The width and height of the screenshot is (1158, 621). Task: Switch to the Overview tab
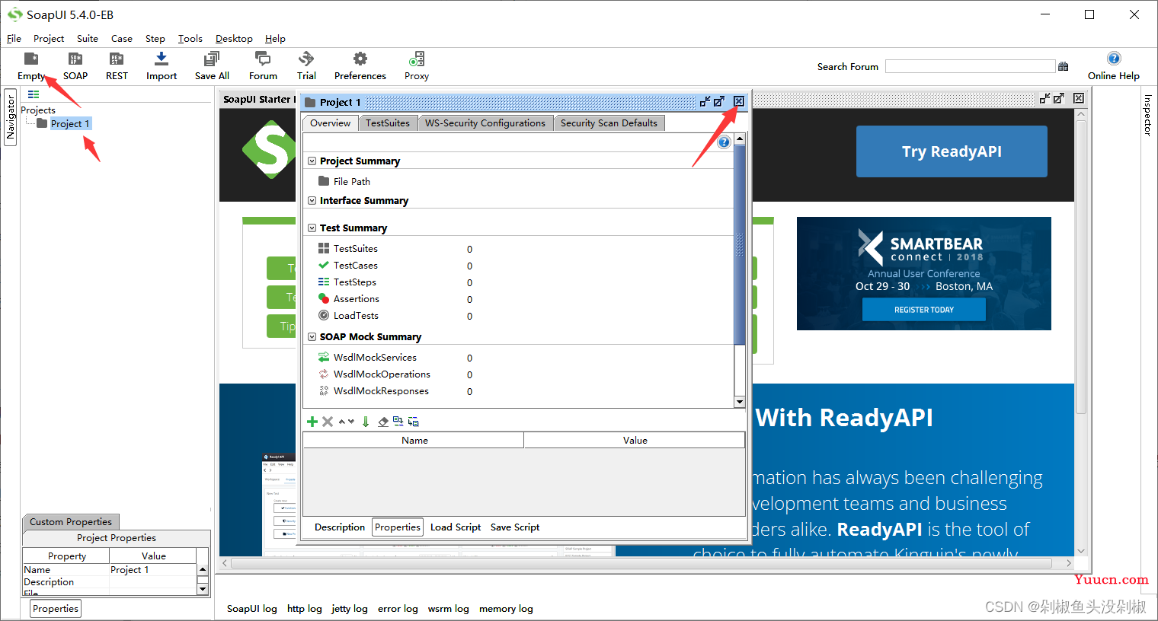click(330, 123)
